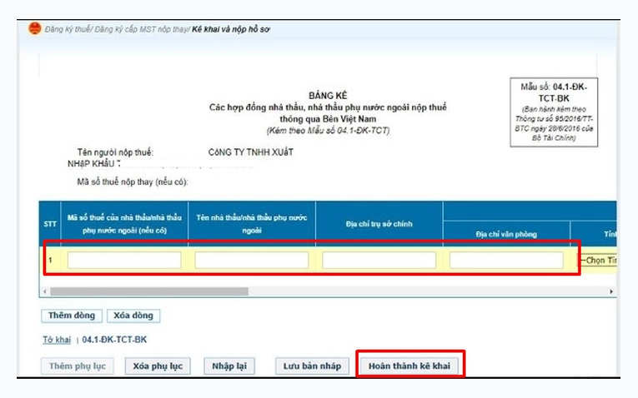Viewport: 638px width, 398px height.
Task: Click the Thêm dòng button
Action: [72, 316]
